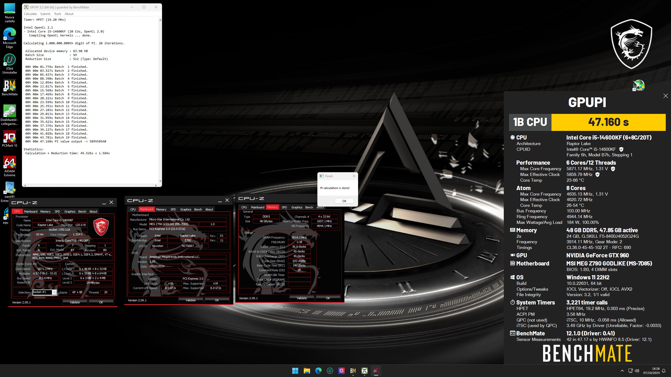Open AIDA64 Extreme desktop shortcut
The height and width of the screenshot is (377, 671).
pos(10,167)
